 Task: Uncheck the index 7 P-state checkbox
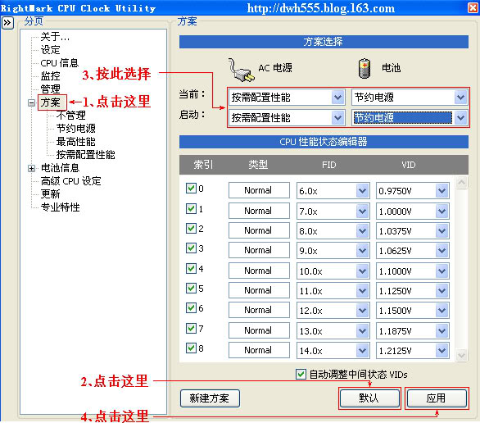(191, 328)
